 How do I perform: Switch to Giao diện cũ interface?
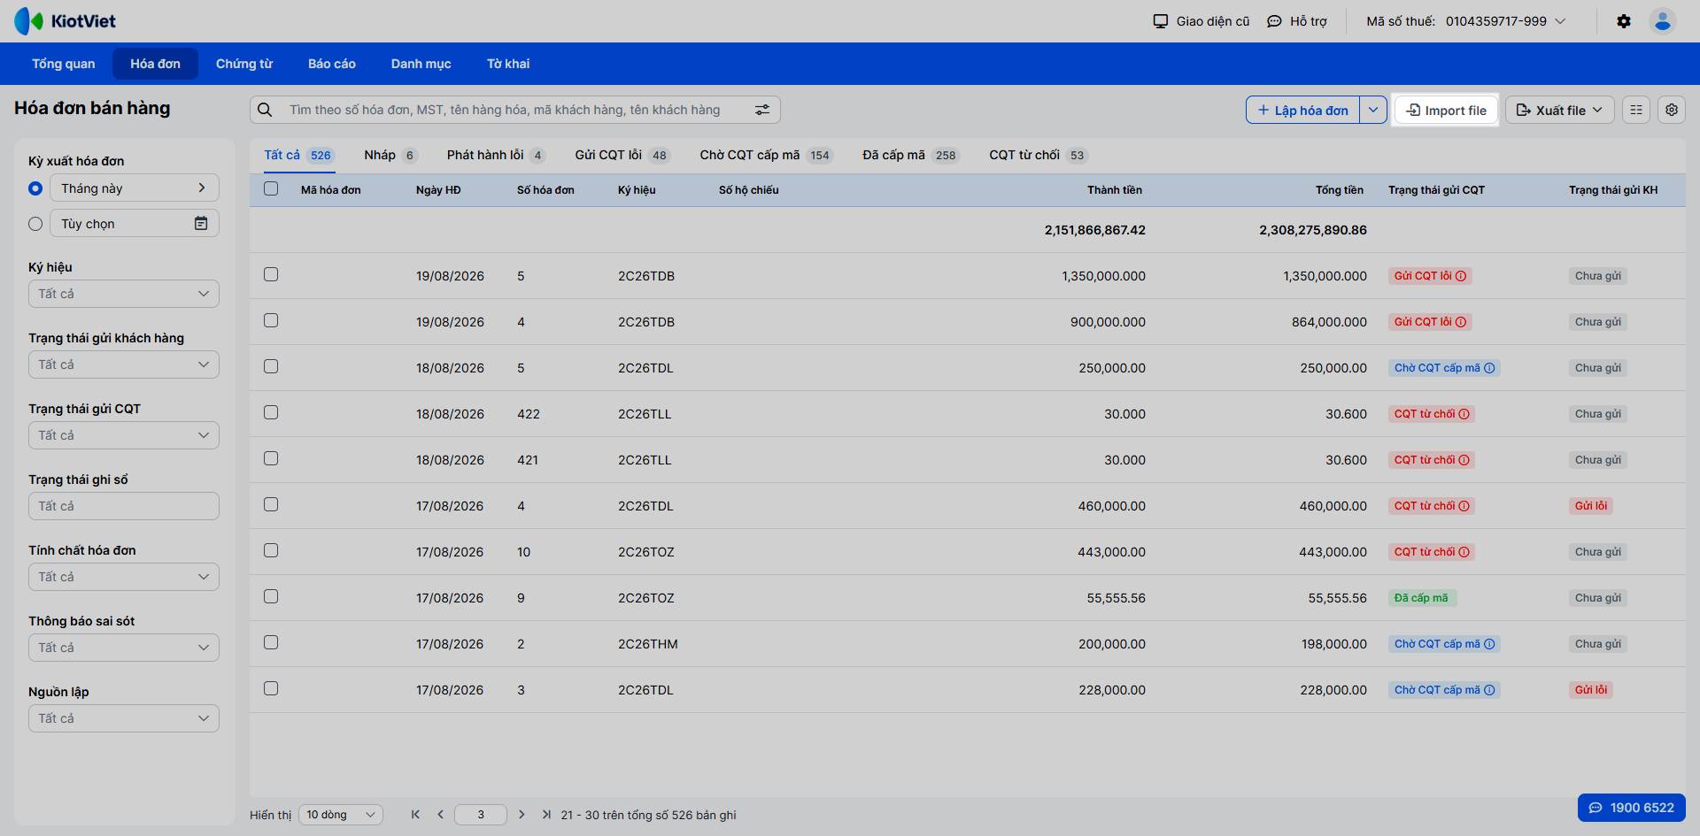[1202, 21]
